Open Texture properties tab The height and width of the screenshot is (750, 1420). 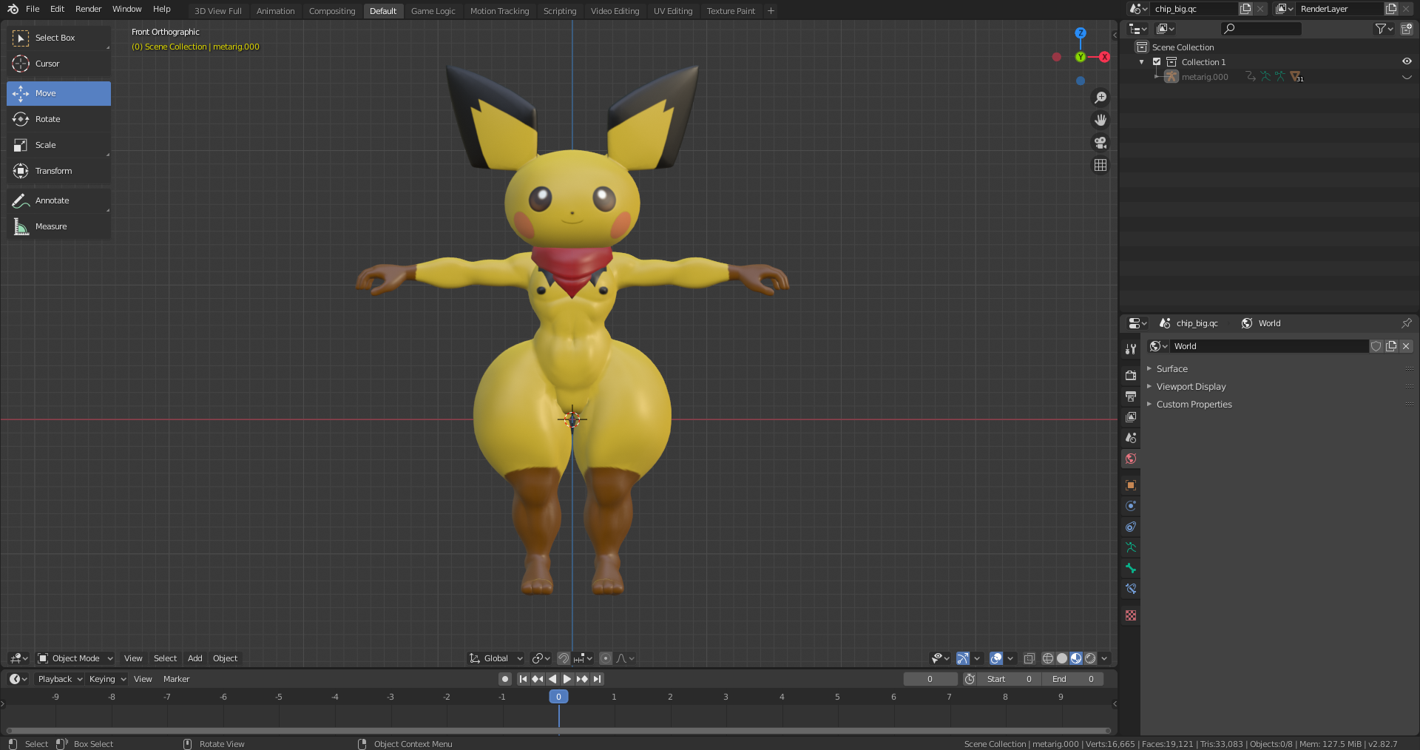[x=1131, y=615]
